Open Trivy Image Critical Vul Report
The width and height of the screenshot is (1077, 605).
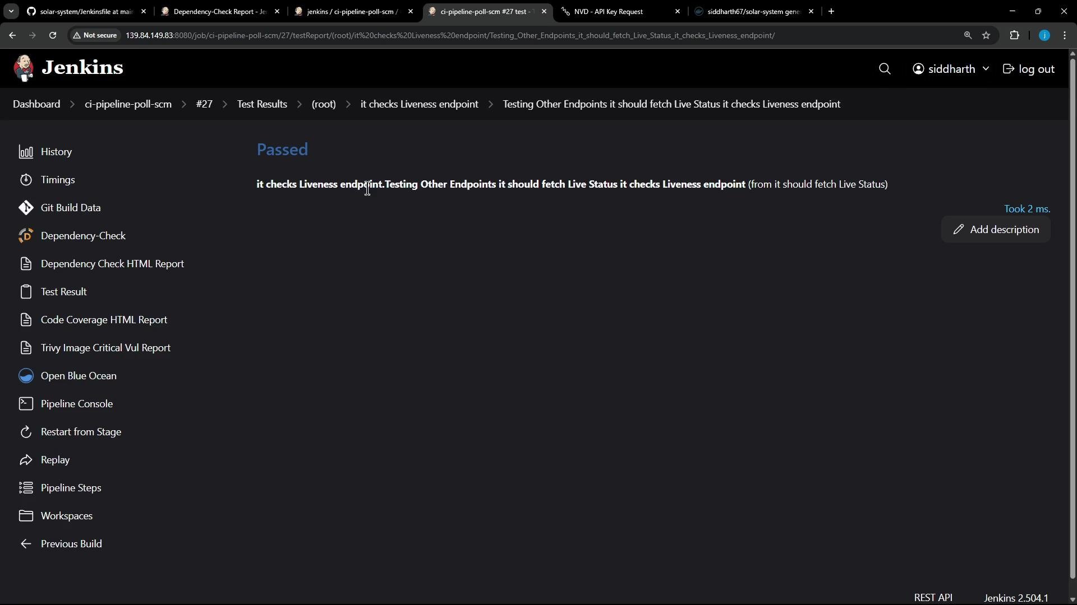pyautogui.click(x=94, y=348)
